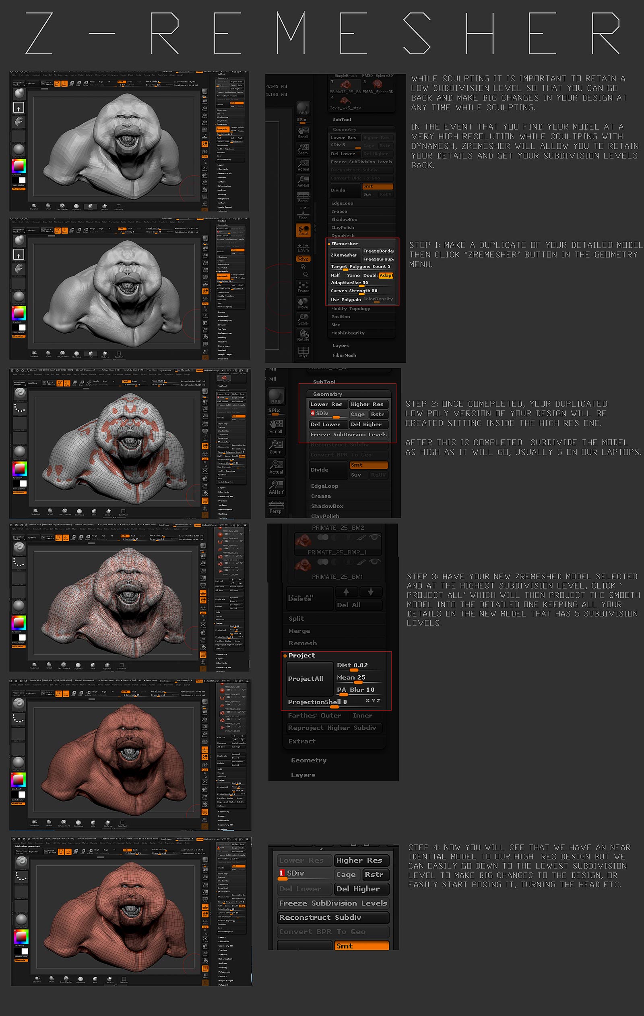This screenshot has height=1016, width=644.
Task: Select the Double polygon count option
Action: point(370,275)
